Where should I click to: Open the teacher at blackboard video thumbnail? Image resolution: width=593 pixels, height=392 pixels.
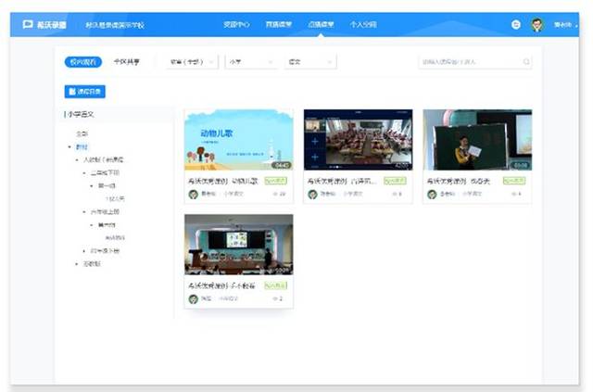coord(477,140)
